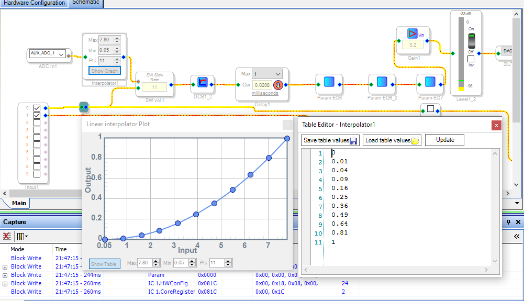
Task: Click the Save table values button
Action: pos(330,140)
